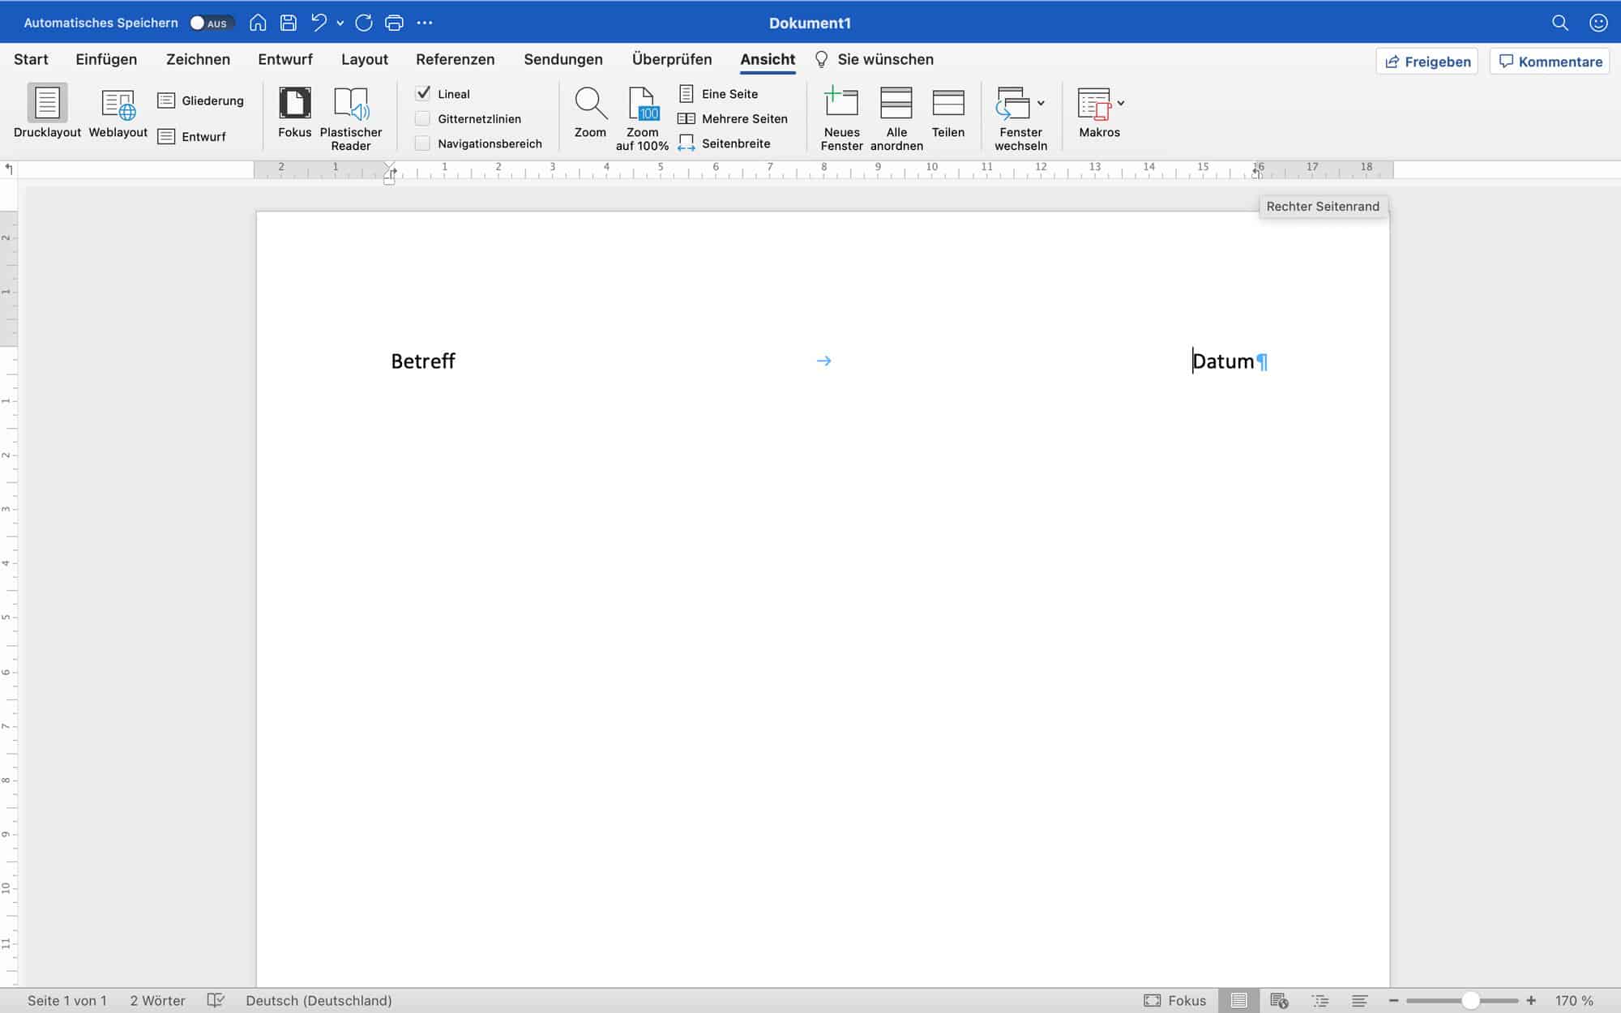This screenshot has width=1621, height=1013.
Task: Open the Überprüfen tab
Action: [672, 59]
